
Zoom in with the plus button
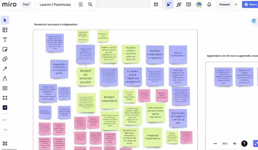click(x=235, y=144)
